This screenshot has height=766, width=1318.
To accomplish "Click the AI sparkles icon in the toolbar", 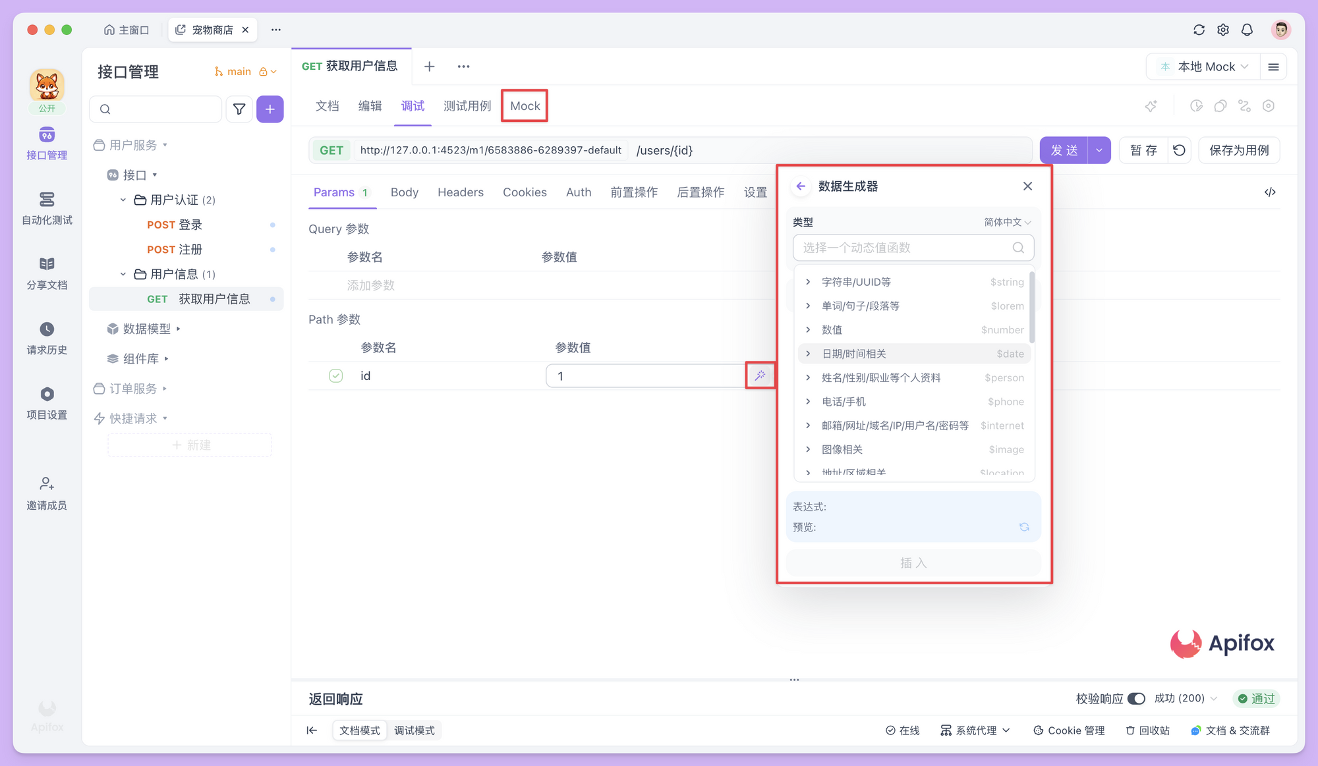I will click(x=1151, y=105).
